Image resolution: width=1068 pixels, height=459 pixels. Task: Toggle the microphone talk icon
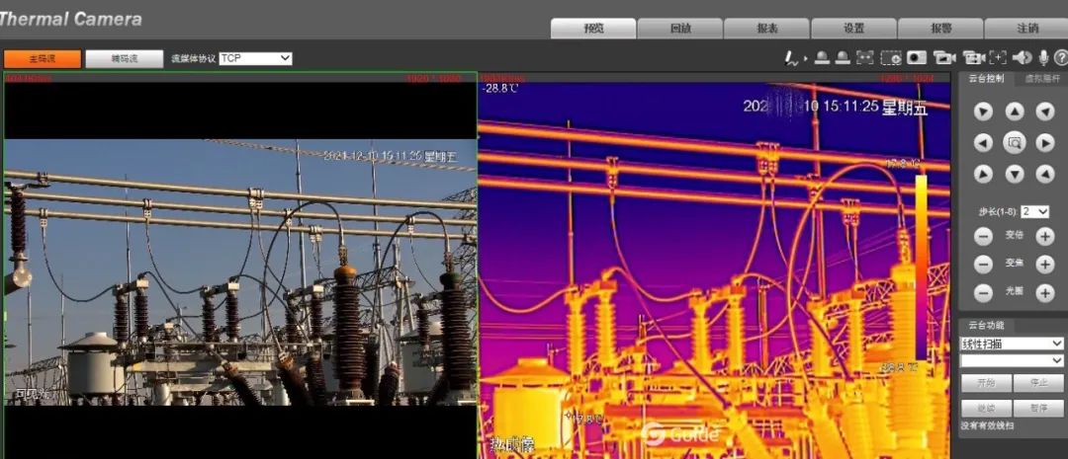tap(1043, 58)
